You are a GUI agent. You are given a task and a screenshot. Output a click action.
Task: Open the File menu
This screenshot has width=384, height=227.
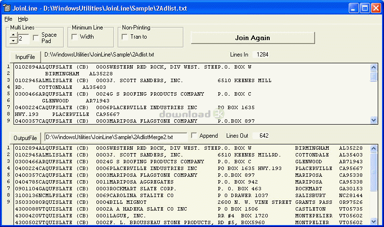(8, 19)
